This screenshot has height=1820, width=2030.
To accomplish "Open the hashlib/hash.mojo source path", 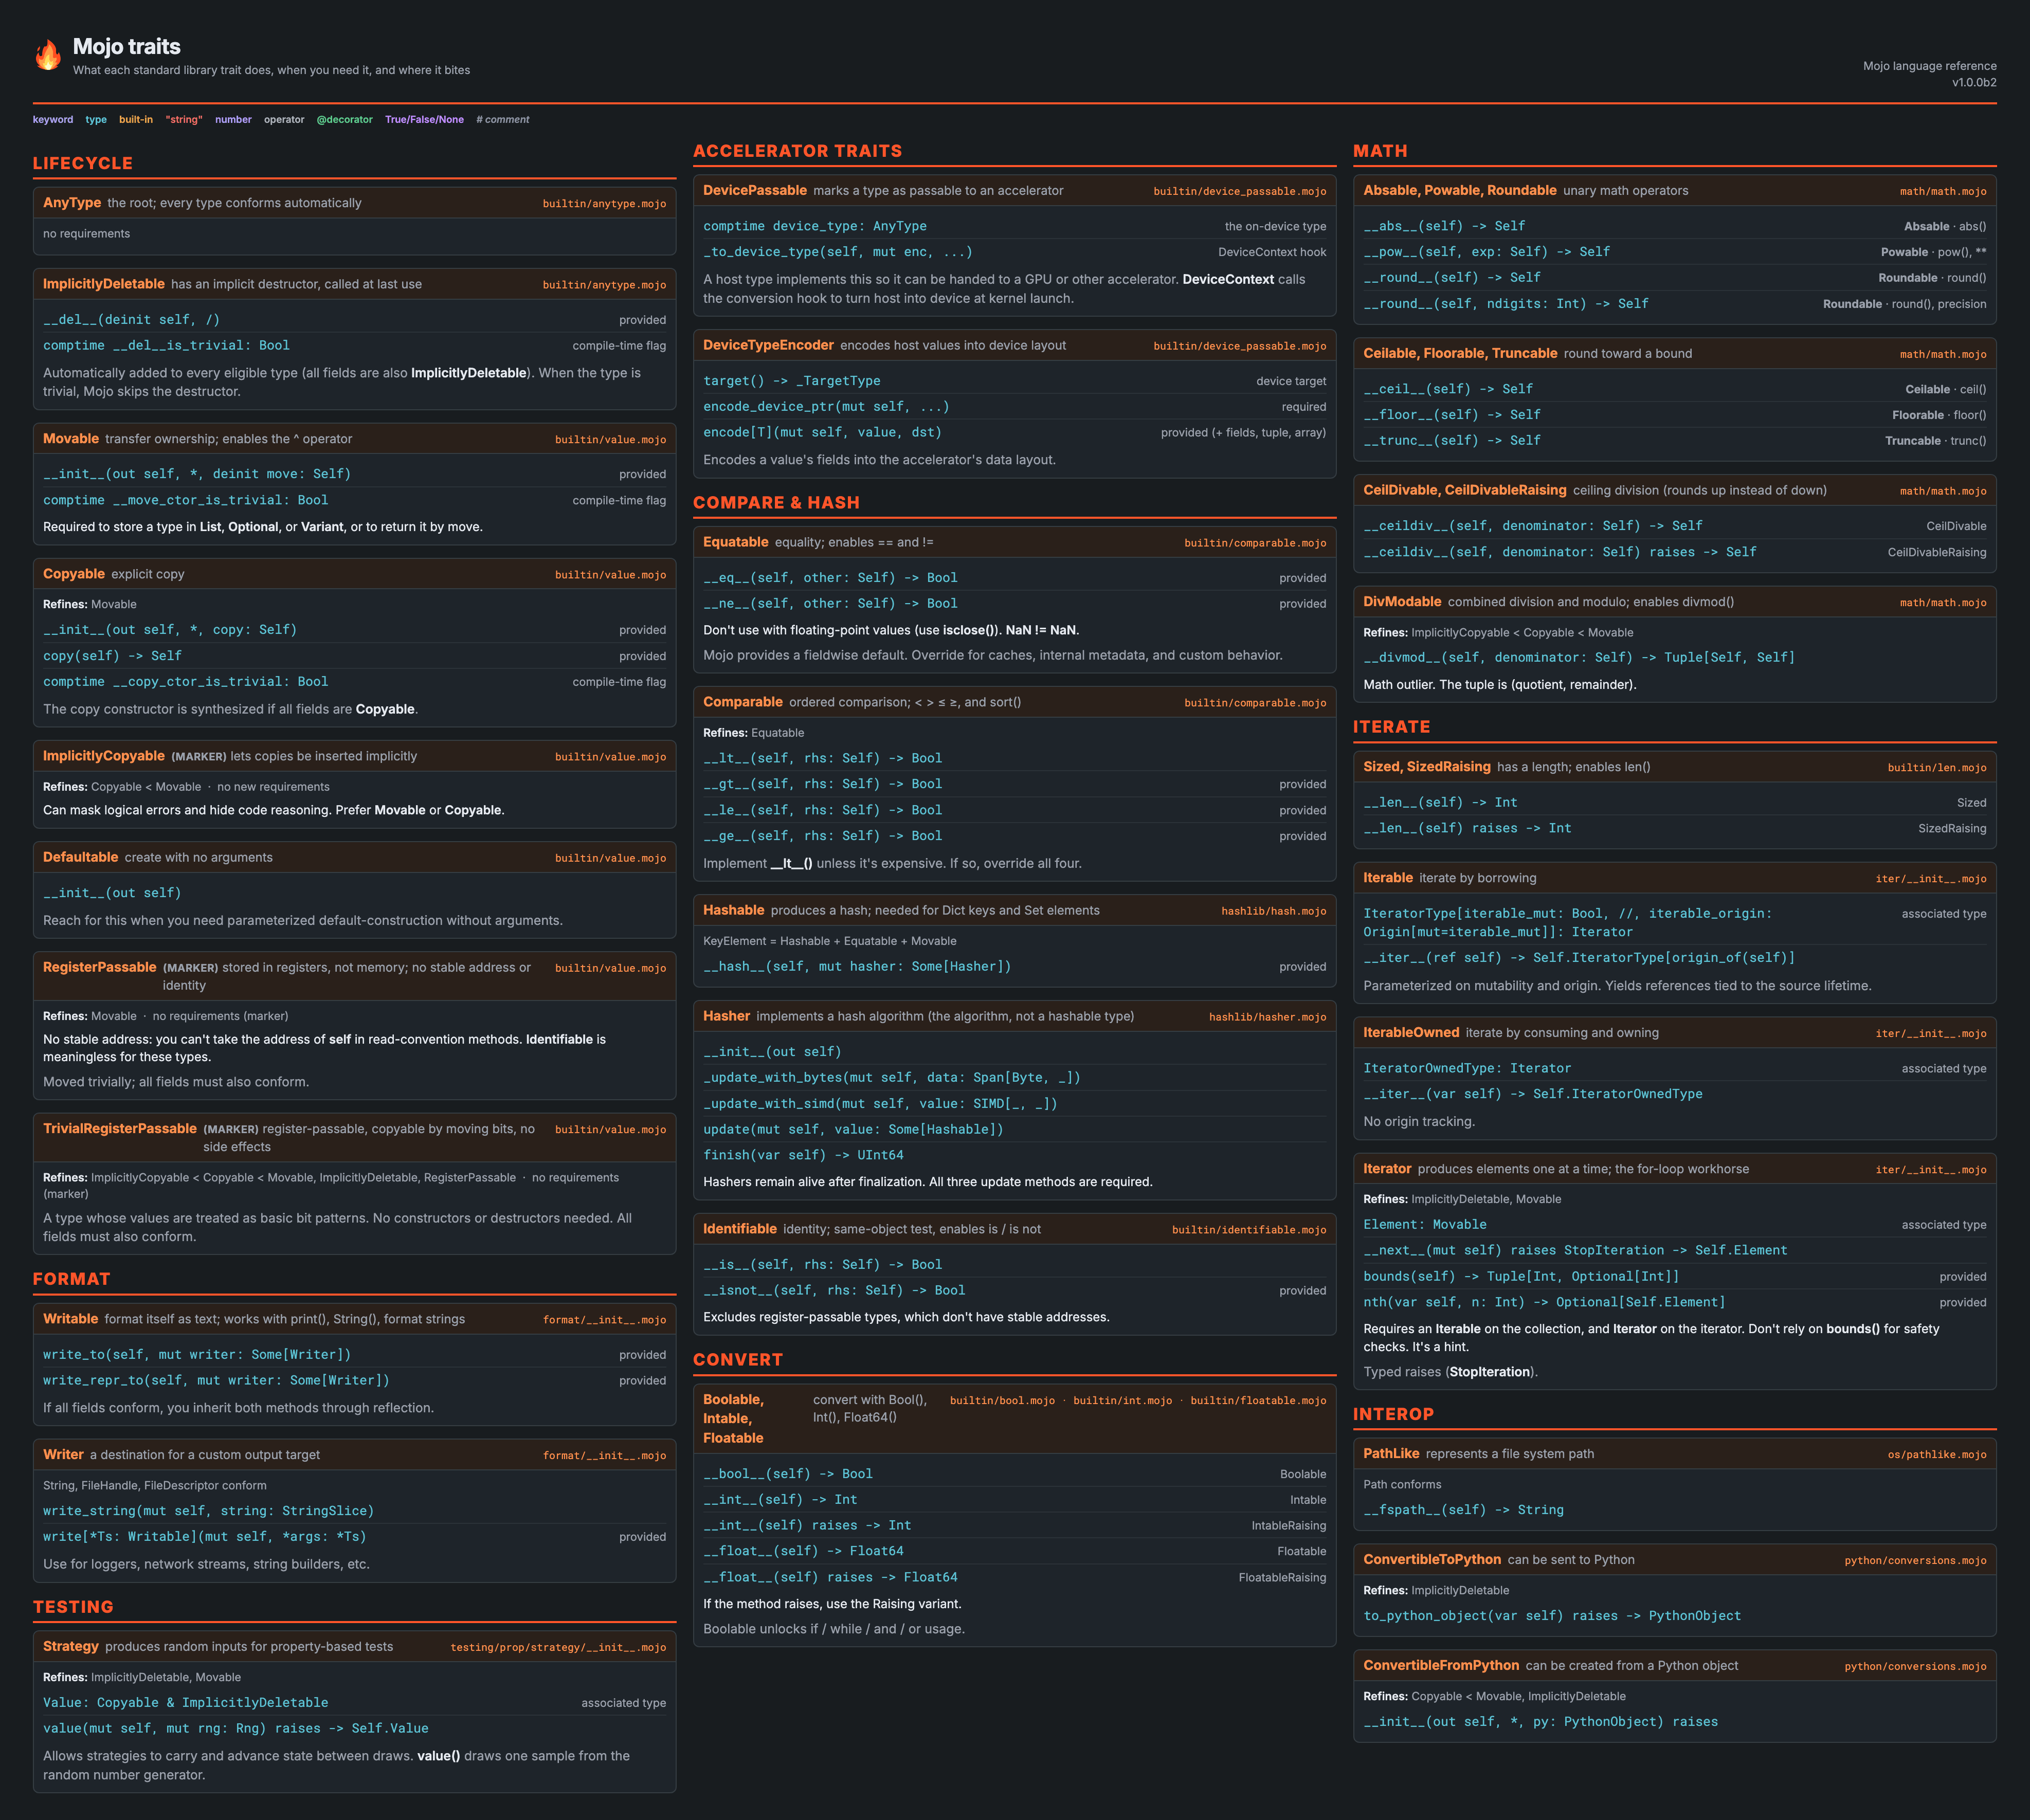I will pyautogui.click(x=1274, y=911).
